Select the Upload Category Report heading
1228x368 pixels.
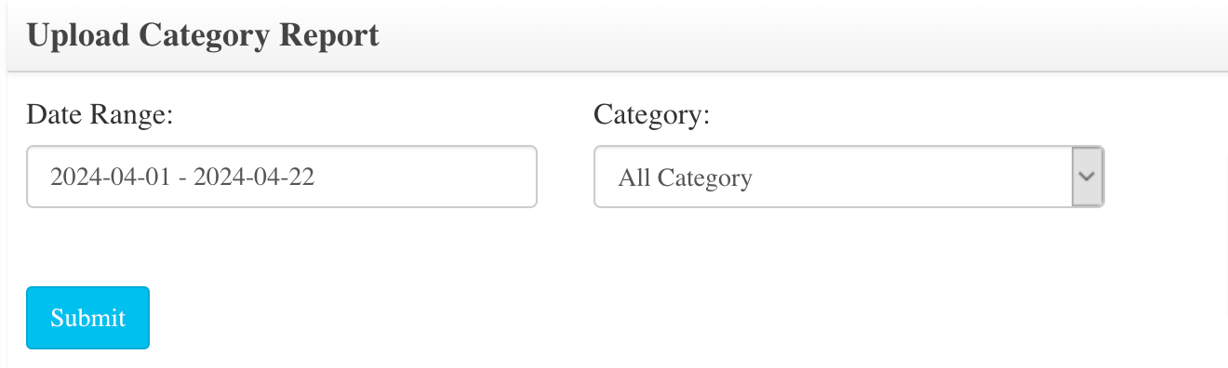tap(203, 35)
